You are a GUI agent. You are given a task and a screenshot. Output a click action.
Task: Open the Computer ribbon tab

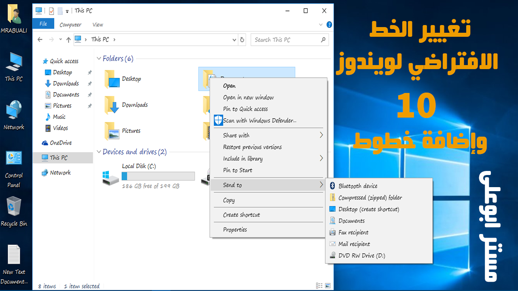click(x=70, y=25)
